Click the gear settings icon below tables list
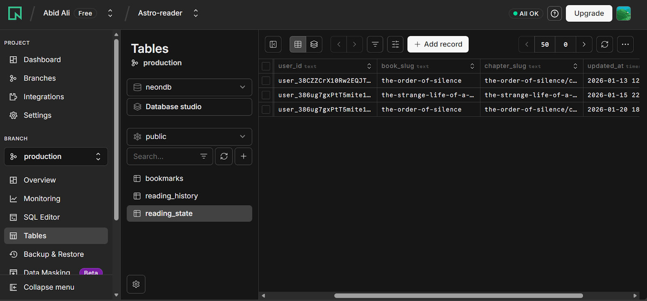Image resolution: width=647 pixels, height=301 pixels. (136, 284)
